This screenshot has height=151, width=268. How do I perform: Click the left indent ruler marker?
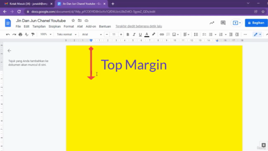click(x=91, y=41)
